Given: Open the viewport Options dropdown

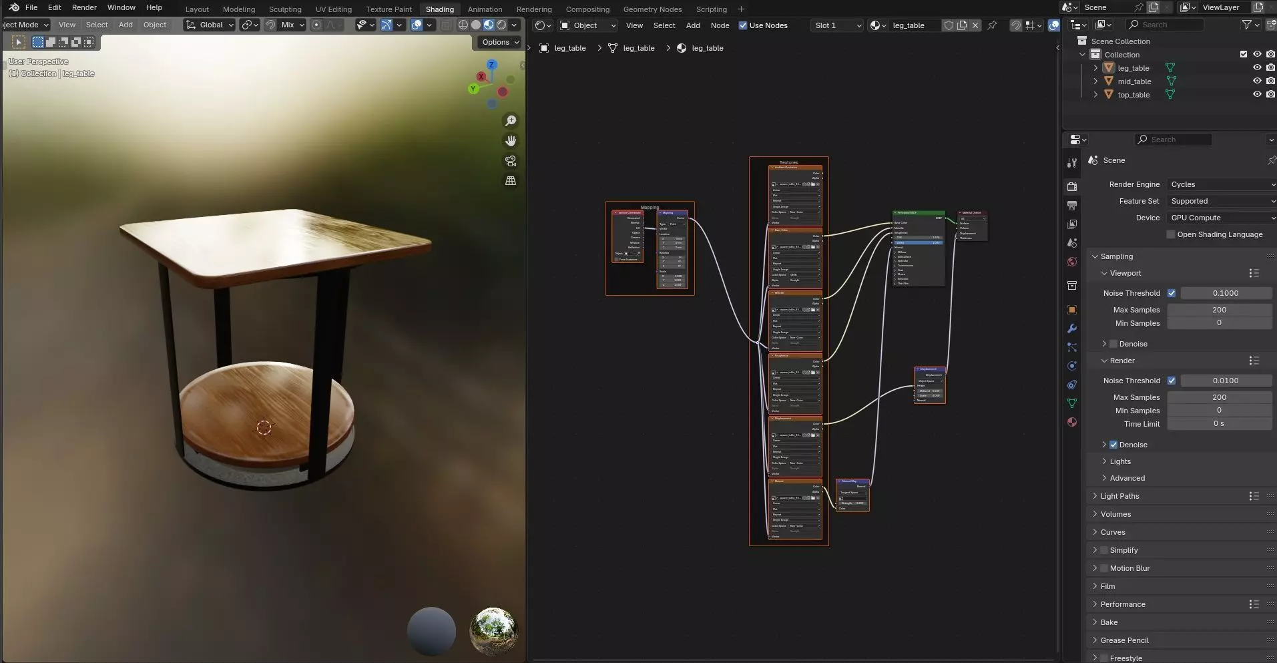Looking at the screenshot, I should [x=500, y=42].
